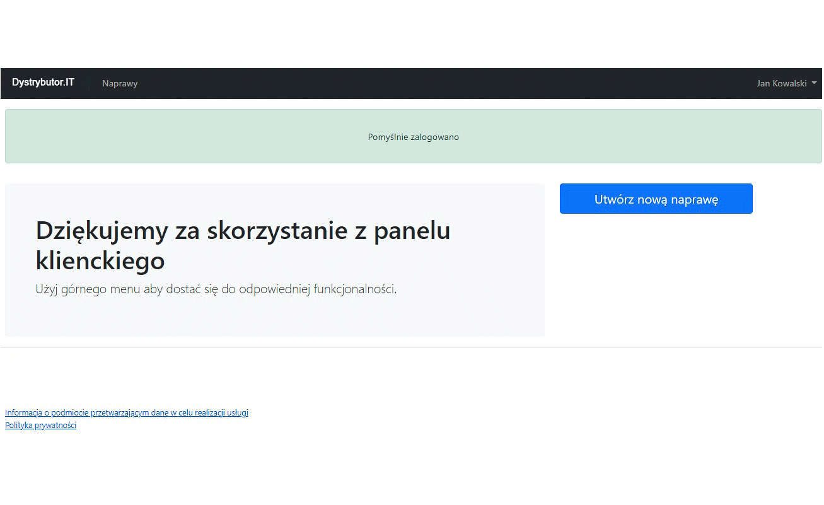Click the word panelu in the heading

pos(412,231)
